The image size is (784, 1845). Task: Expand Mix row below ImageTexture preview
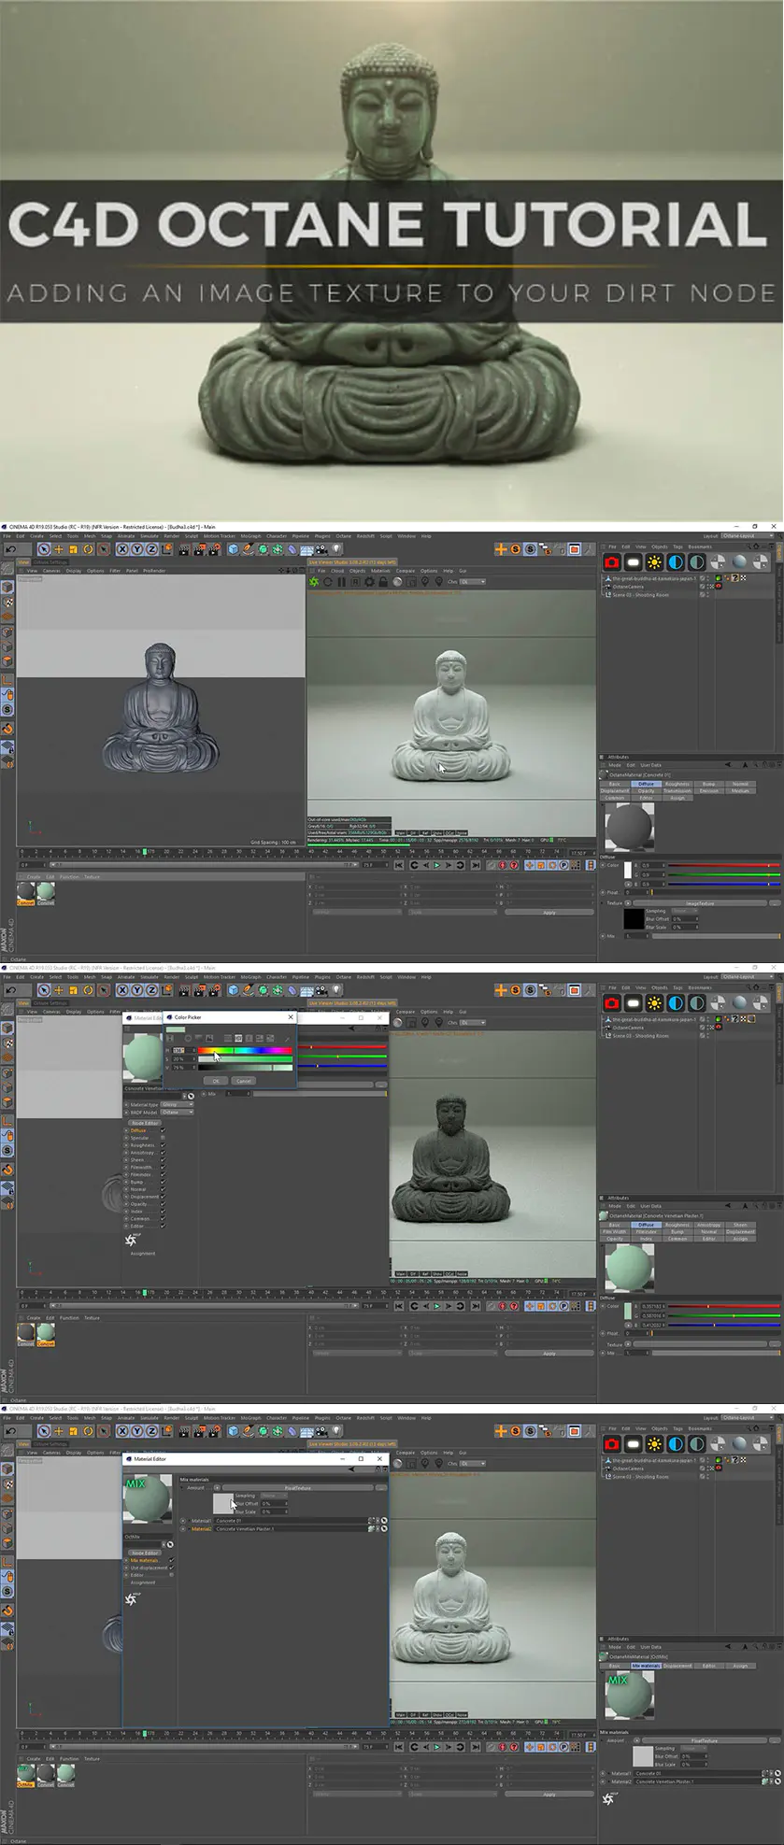pos(603,935)
